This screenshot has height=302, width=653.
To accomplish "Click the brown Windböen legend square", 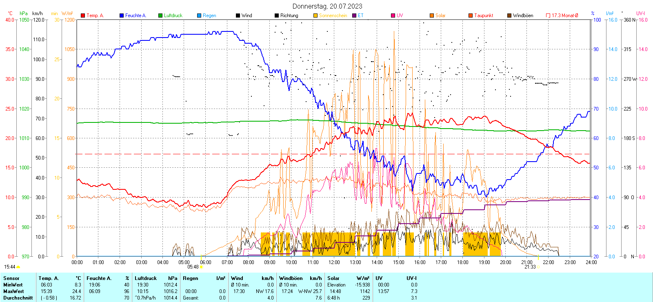I will point(509,16).
